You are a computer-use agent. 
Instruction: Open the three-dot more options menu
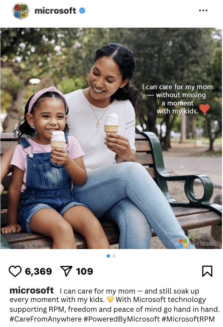(203, 11)
